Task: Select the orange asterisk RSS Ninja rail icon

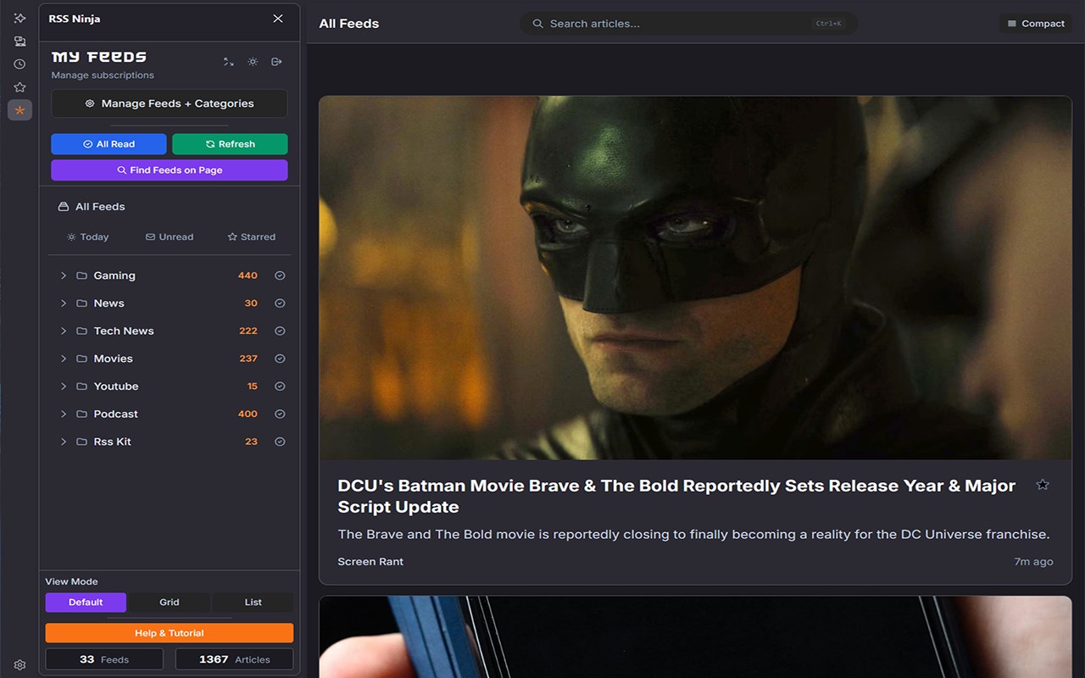Action: (x=19, y=110)
